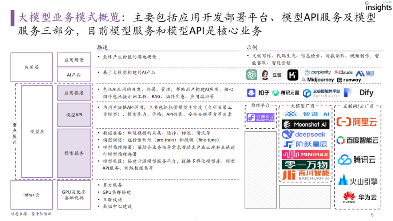Select the 应用场景 box
The height and width of the screenshot is (221, 393).
74,60
